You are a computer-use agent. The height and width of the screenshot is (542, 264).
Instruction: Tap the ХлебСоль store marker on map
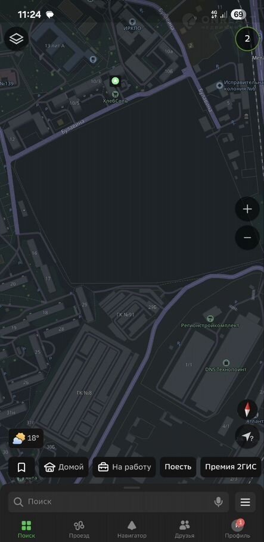pos(115,94)
